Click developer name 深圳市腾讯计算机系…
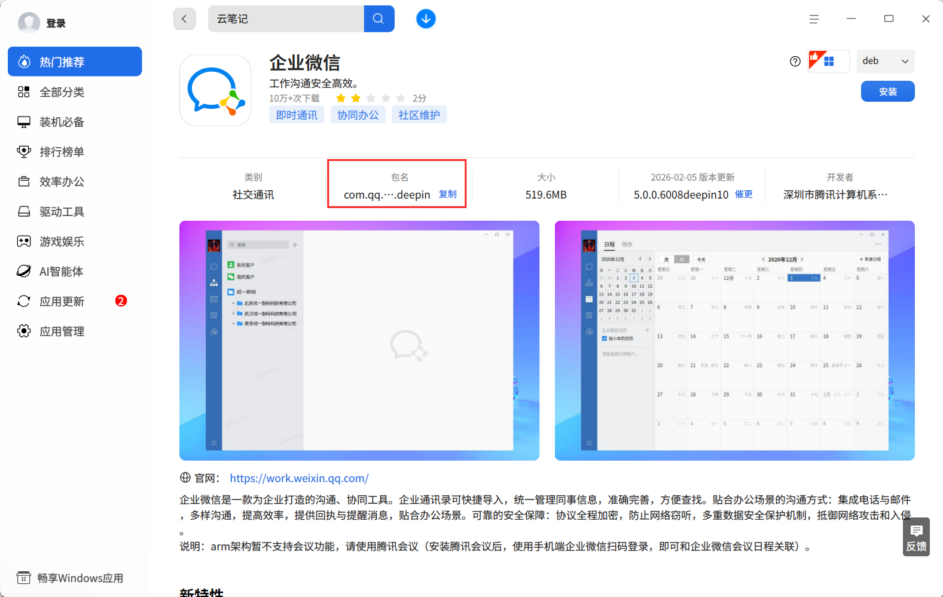Screen dimensions: 943x597 coord(835,194)
